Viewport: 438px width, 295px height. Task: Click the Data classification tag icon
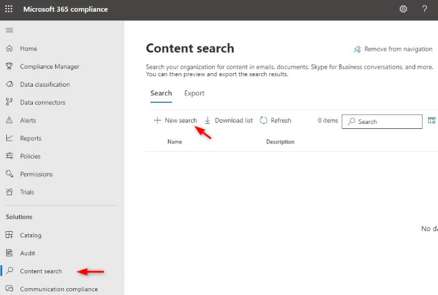click(9, 84)
